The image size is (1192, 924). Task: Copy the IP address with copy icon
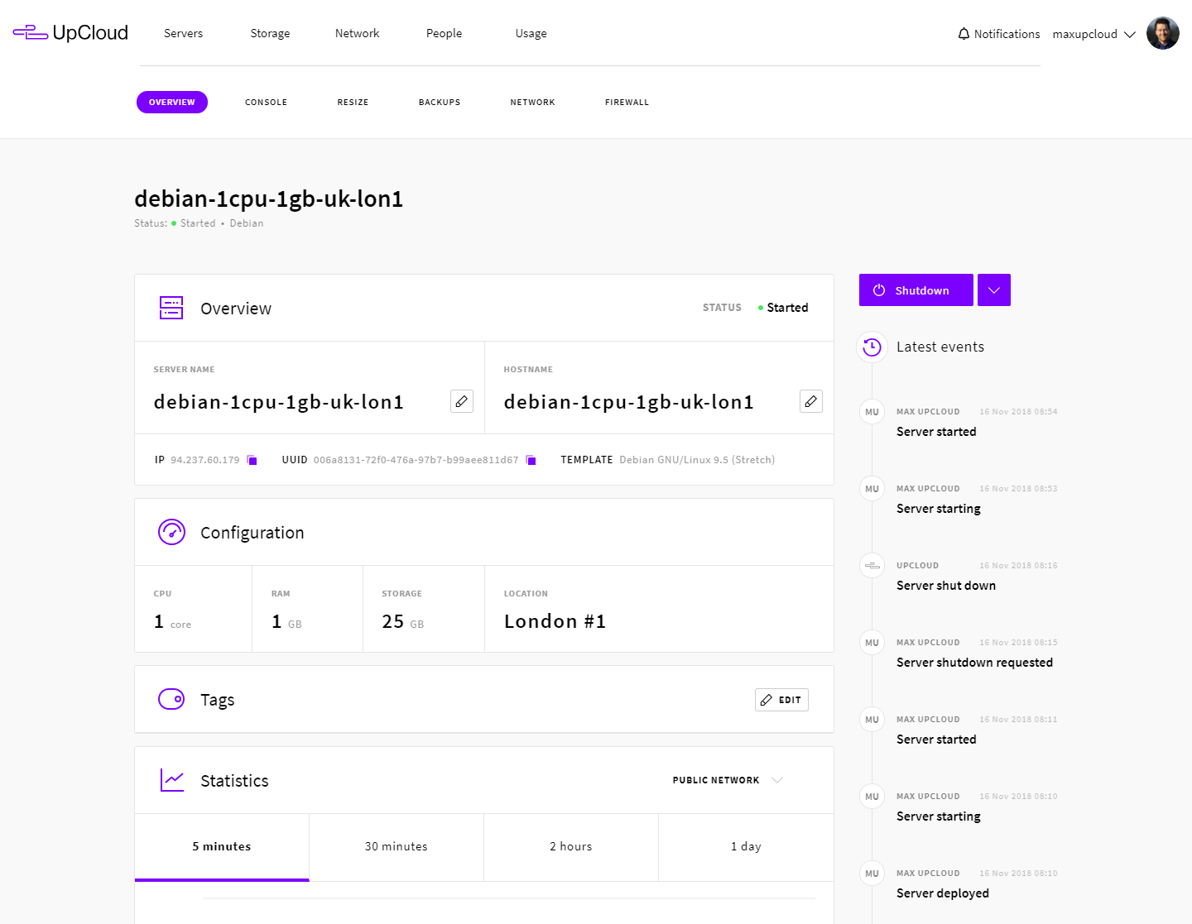tap(252, 460)
